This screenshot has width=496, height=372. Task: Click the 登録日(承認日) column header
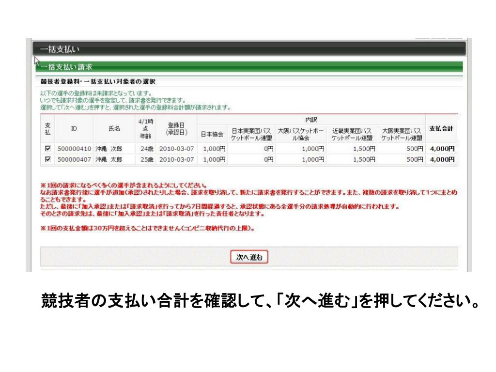pos(176,129)
